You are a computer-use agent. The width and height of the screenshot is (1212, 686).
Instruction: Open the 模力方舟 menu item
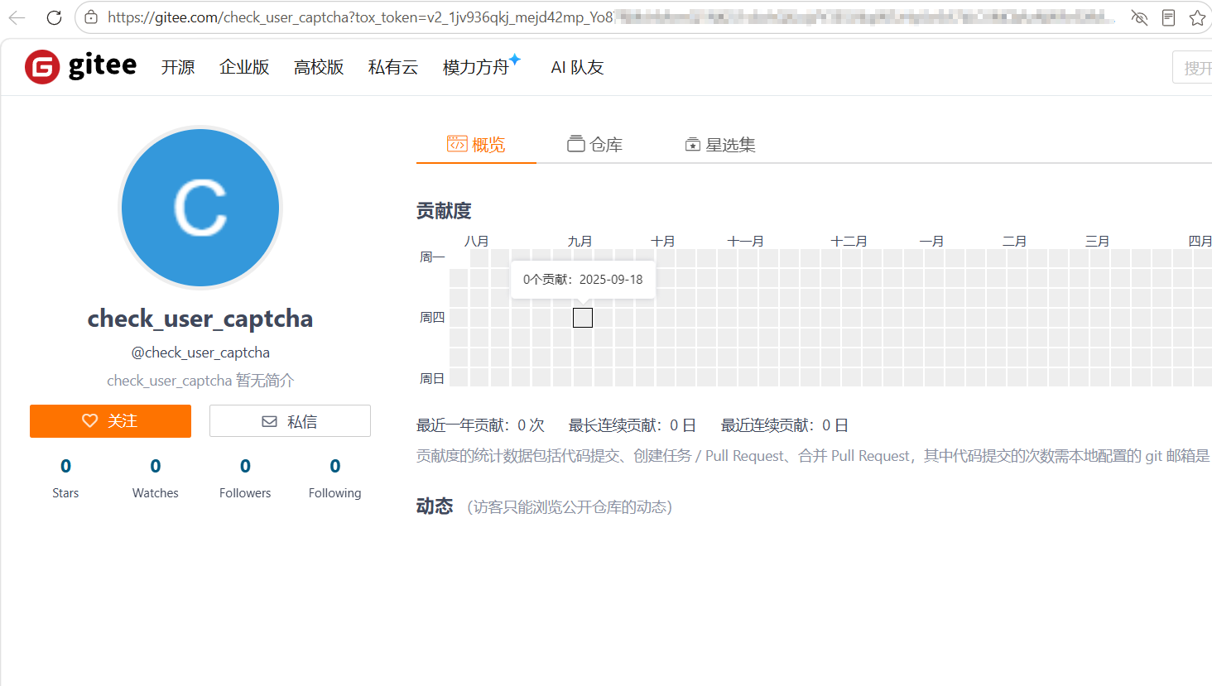pos(481,66)
